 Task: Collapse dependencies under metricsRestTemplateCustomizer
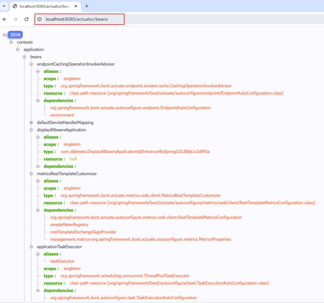click(38, 210)
